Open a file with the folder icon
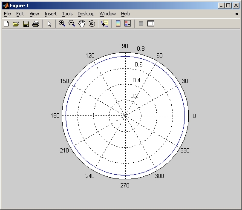The height and width of the screenshot is (210, 242). pyautogui.click(x=16, y=24)
